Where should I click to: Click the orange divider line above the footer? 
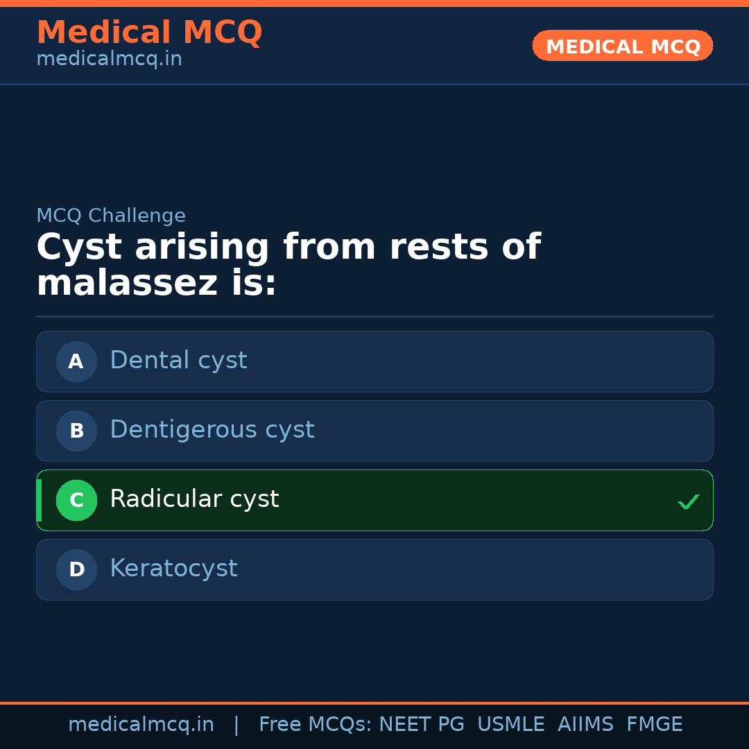374,702
